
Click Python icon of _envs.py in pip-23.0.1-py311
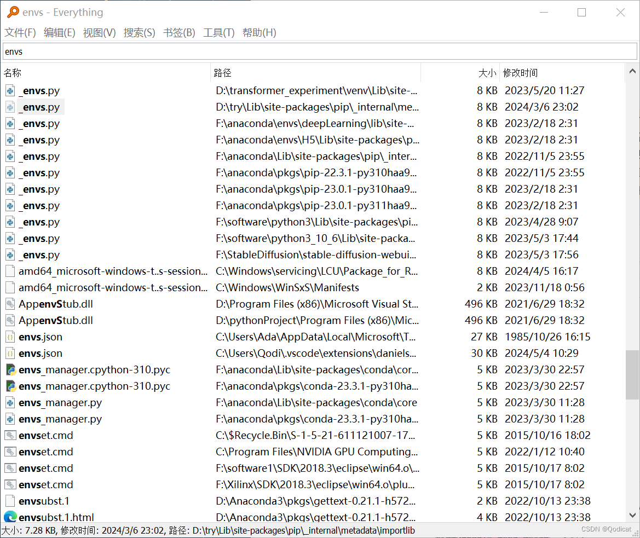[x=10, y=206]
